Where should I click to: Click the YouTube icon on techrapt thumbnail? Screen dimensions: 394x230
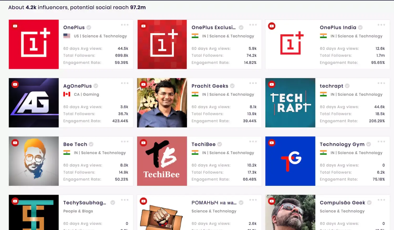[x=272, y=84]
